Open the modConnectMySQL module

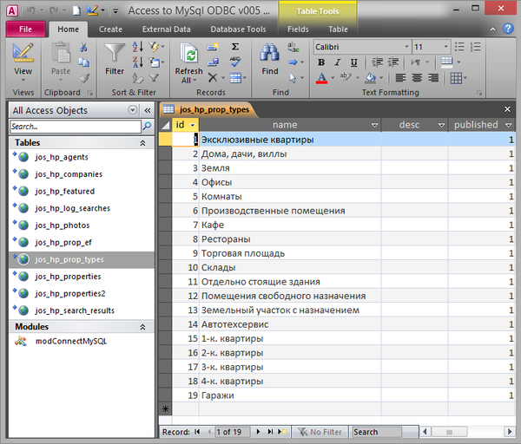(71, 341)
